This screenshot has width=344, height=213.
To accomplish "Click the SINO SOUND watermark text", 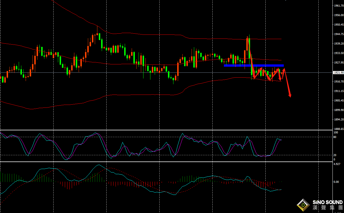I will [x=328, y=202].
